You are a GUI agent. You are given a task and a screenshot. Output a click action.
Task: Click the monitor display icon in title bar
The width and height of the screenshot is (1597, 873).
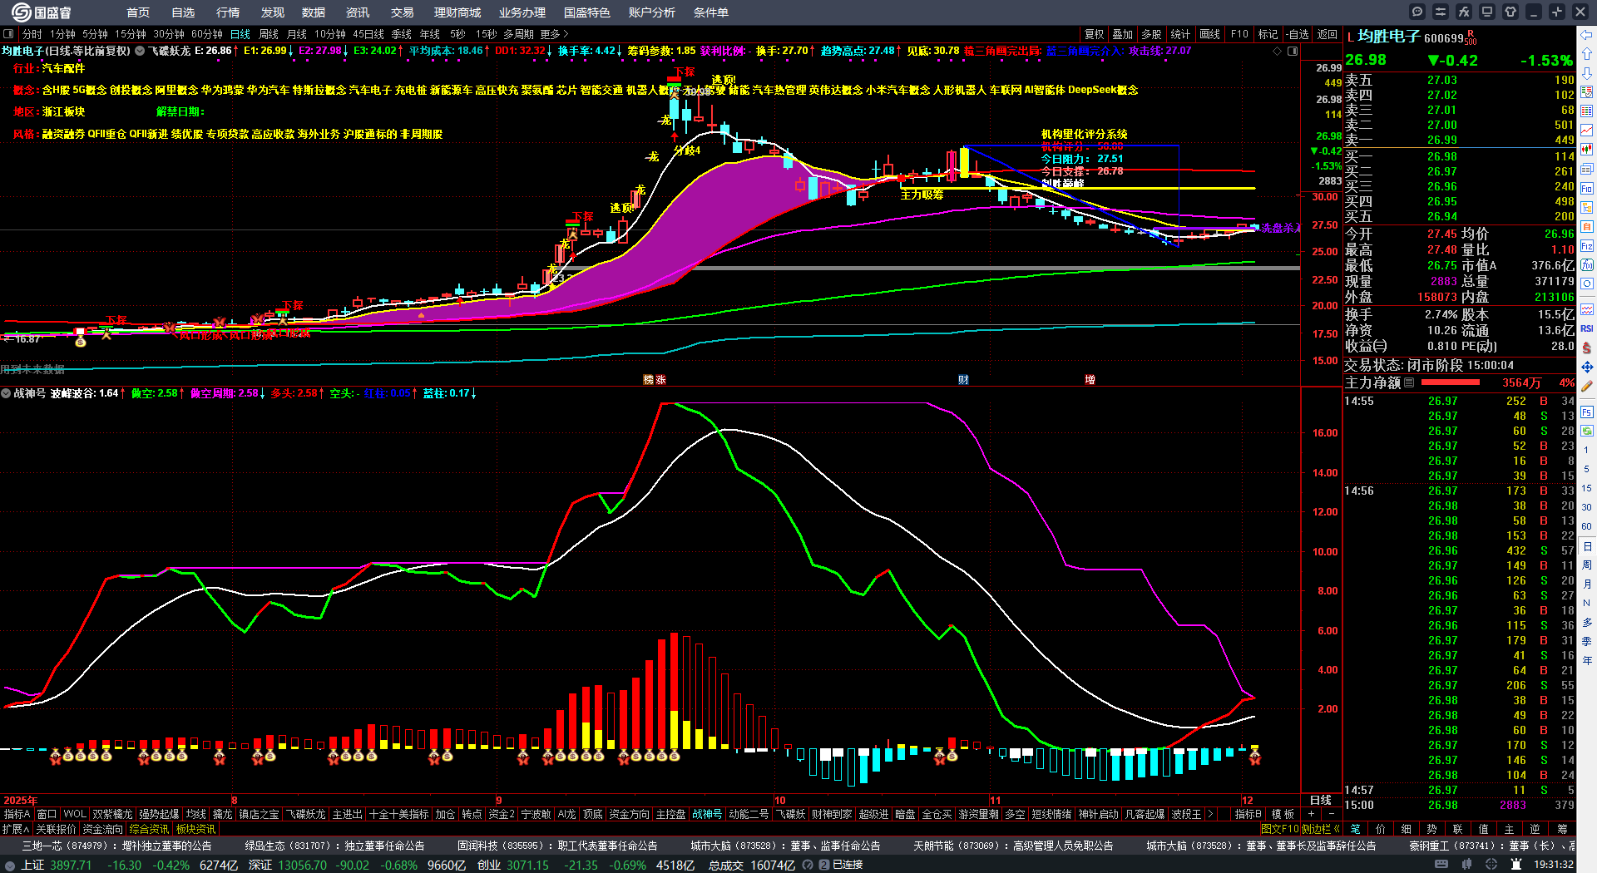pos(1487,12)
